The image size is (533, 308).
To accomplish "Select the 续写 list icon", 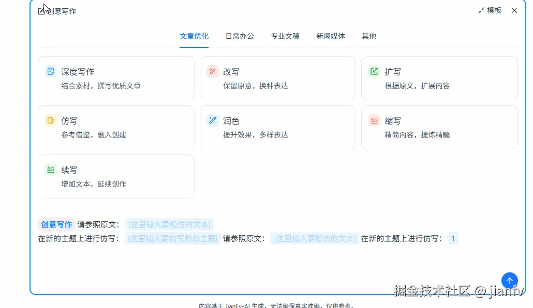I will (51, 170).
